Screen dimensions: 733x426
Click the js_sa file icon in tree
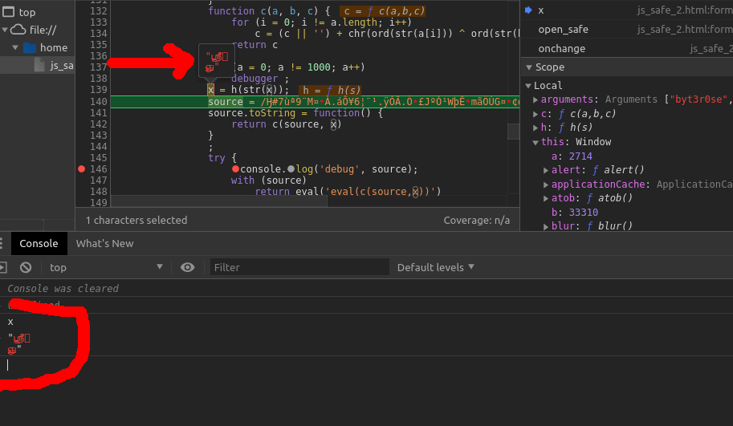click(41, 65)
